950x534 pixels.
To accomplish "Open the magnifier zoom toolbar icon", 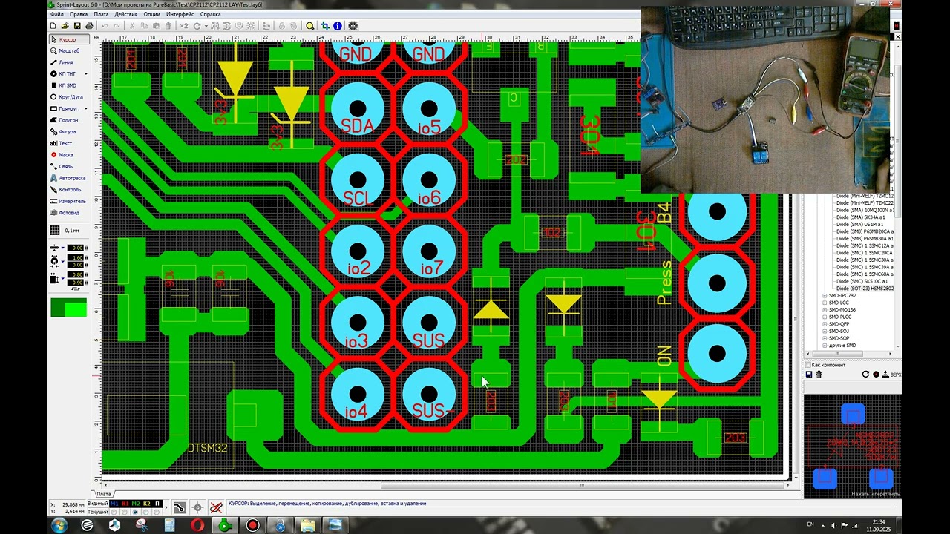I will (310, 26).
